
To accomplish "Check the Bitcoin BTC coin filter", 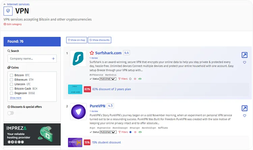I will tap(11, 75).
